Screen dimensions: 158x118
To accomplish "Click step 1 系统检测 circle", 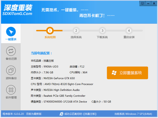I will tap(50, 31).
